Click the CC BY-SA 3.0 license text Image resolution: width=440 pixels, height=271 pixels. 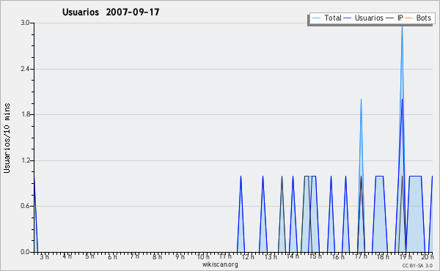click(x=417, y=265)
